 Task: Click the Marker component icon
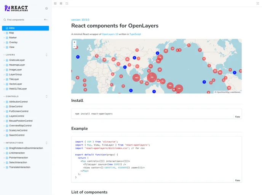tap(7, 38)
